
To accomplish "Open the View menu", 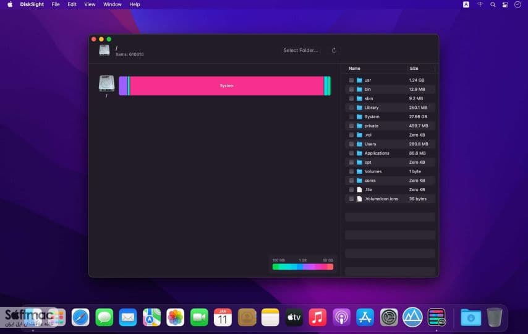I will click(90, 4).
